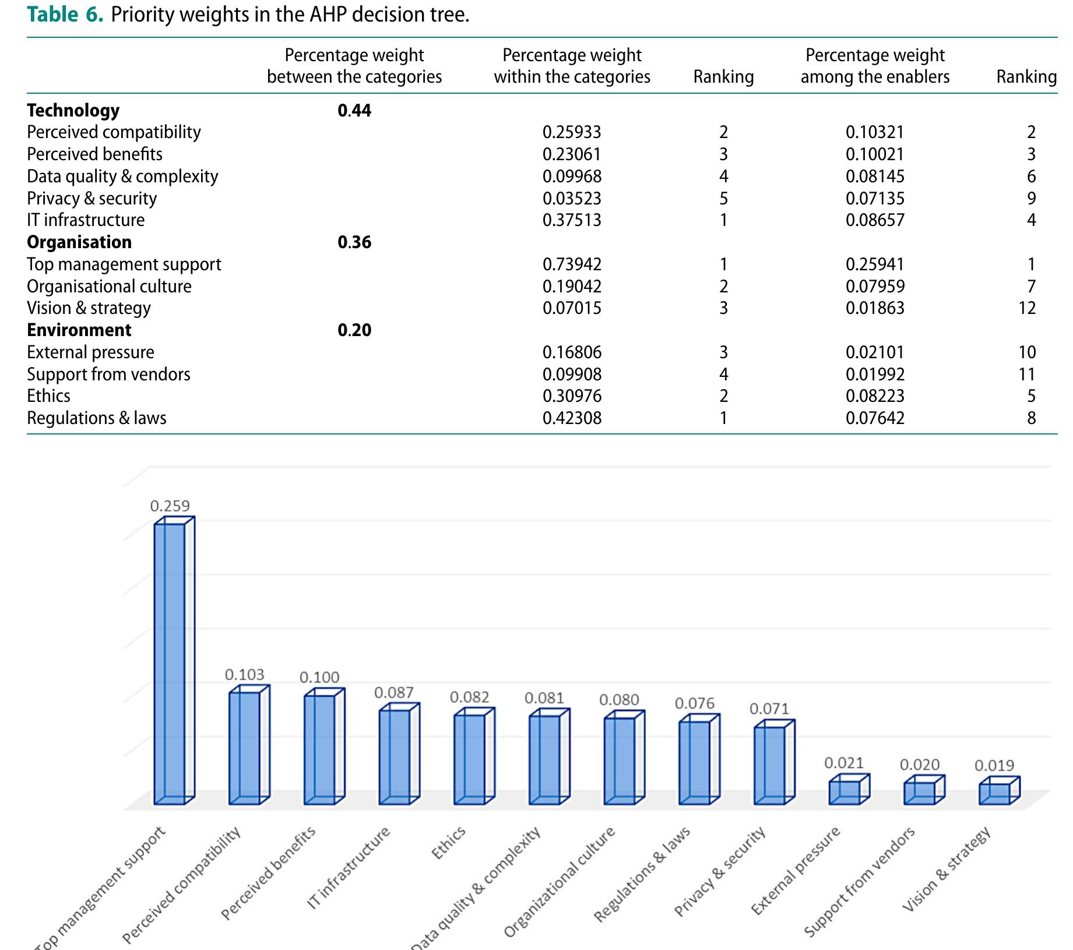Click the value 0.37513 in the table
Screen dimensions: 1073x950
point(572,220)
